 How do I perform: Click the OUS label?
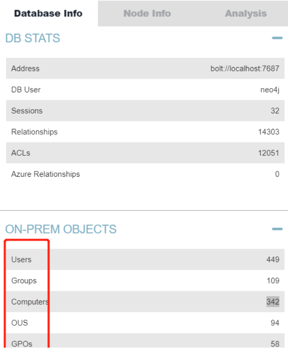coord(20,323)
